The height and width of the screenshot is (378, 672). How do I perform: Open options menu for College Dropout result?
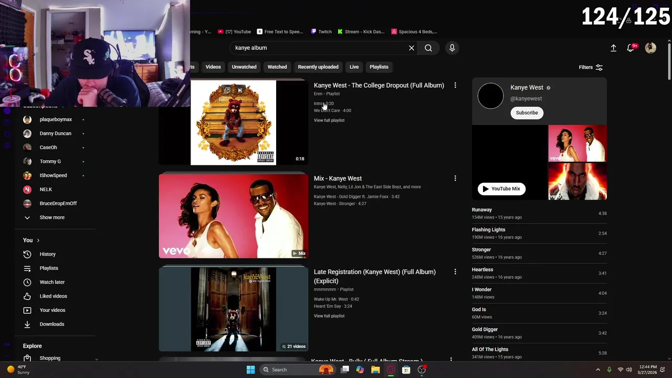(455, 85)
